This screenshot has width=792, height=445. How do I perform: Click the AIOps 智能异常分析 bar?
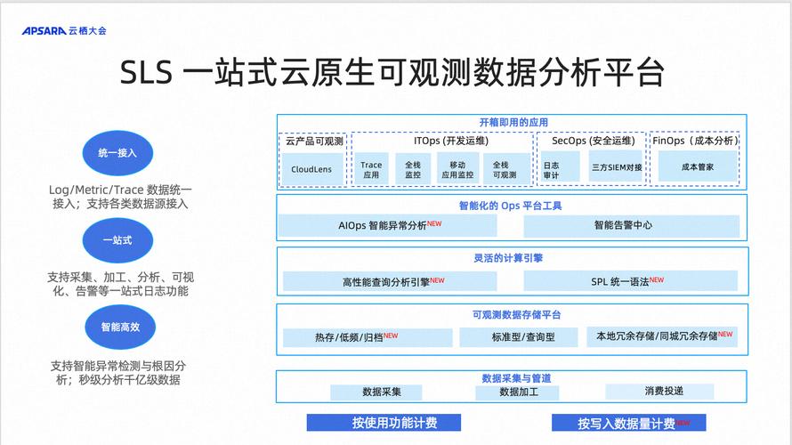point(387,225)
